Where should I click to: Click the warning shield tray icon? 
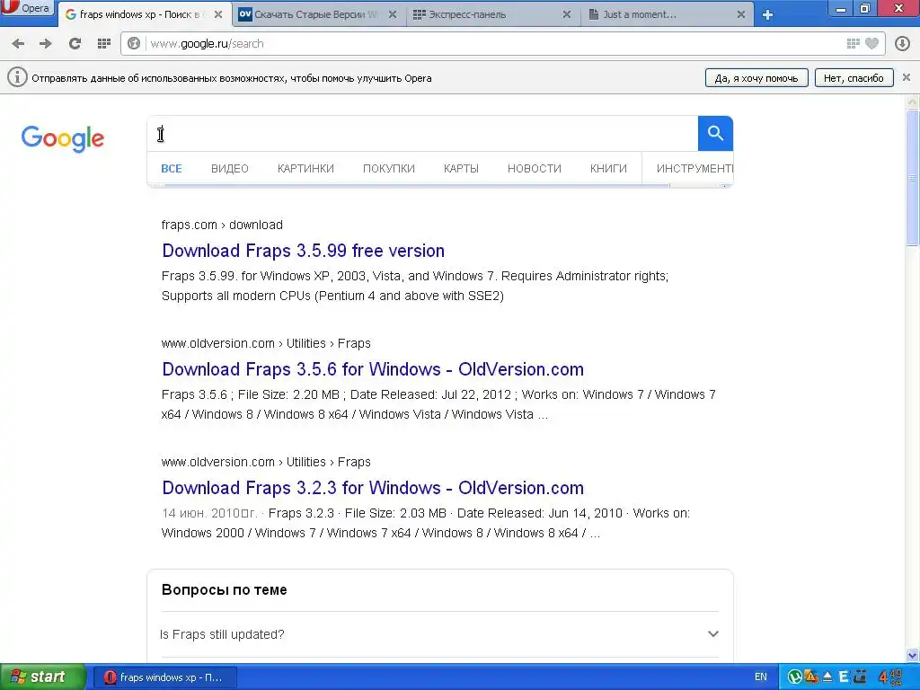pyautogui.click(x=811, y=677)
